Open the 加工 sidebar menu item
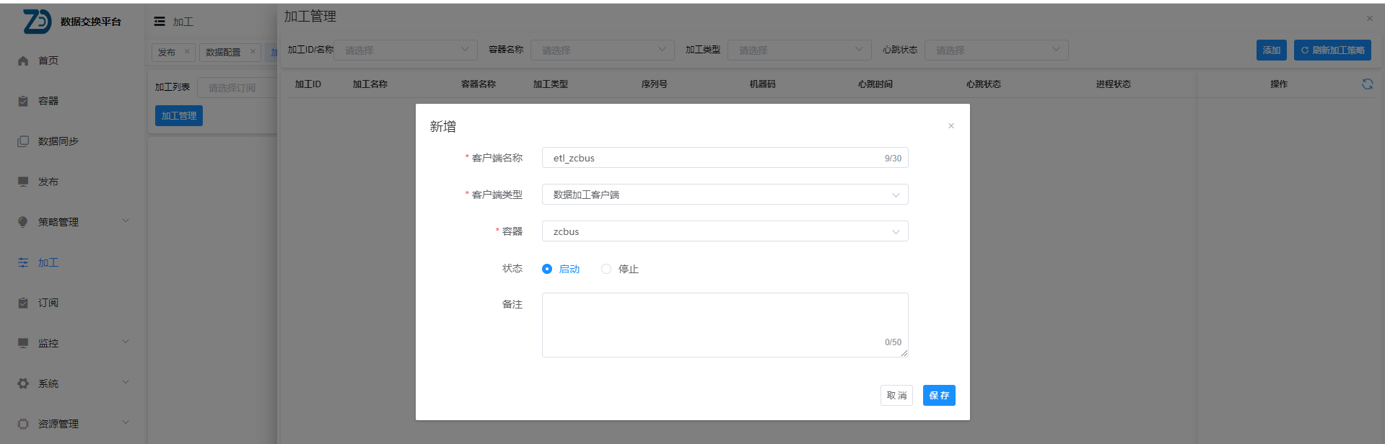1385x444 pixels. point(48,262)
